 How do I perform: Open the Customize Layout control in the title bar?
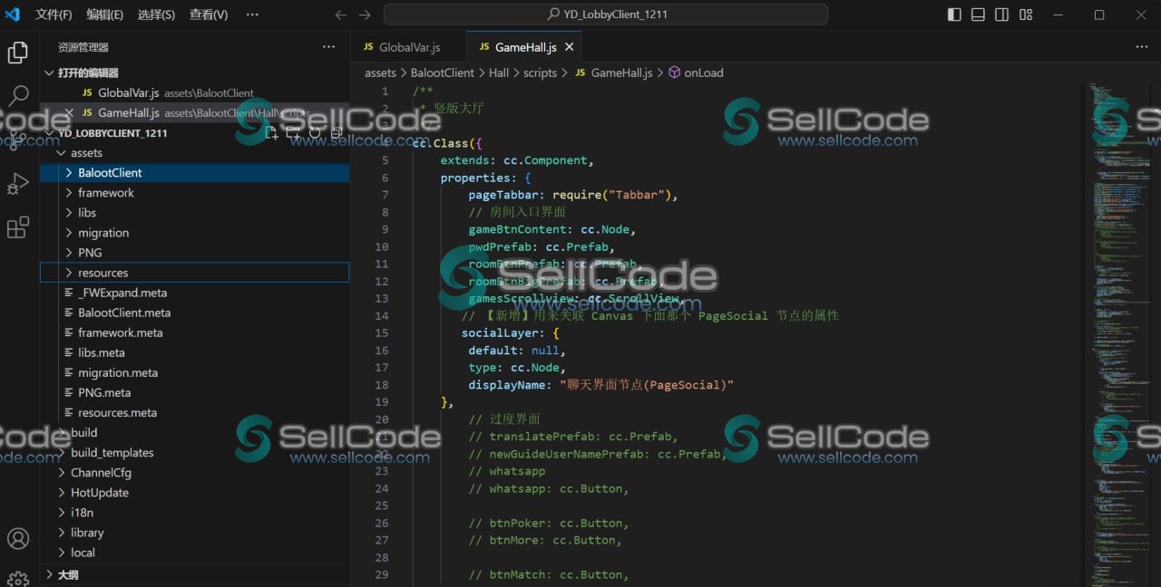pos(1026,14)
